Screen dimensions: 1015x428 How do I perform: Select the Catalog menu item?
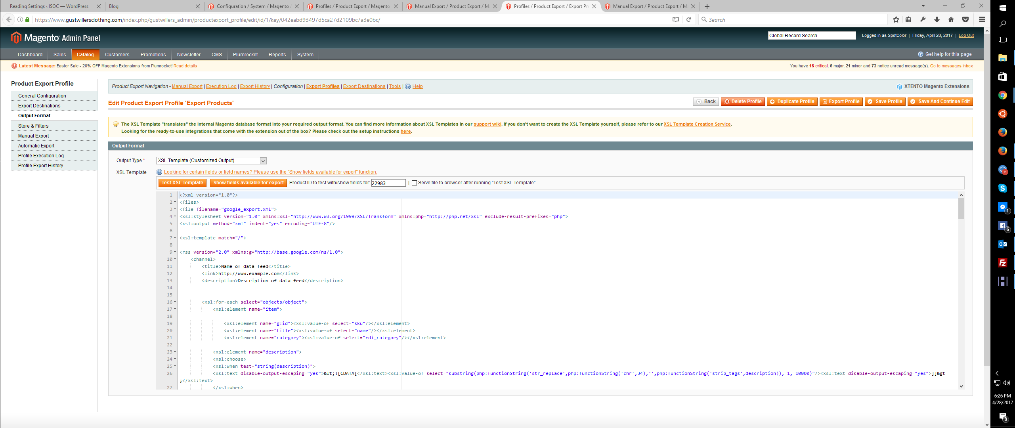[84, 54]
